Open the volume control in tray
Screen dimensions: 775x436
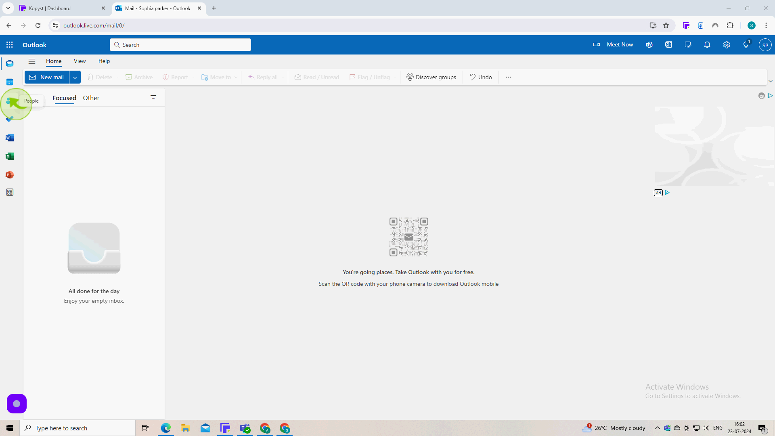click(706, 428)
